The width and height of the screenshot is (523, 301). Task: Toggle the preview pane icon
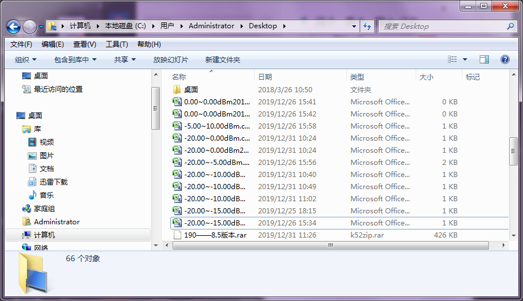point(484,59)
